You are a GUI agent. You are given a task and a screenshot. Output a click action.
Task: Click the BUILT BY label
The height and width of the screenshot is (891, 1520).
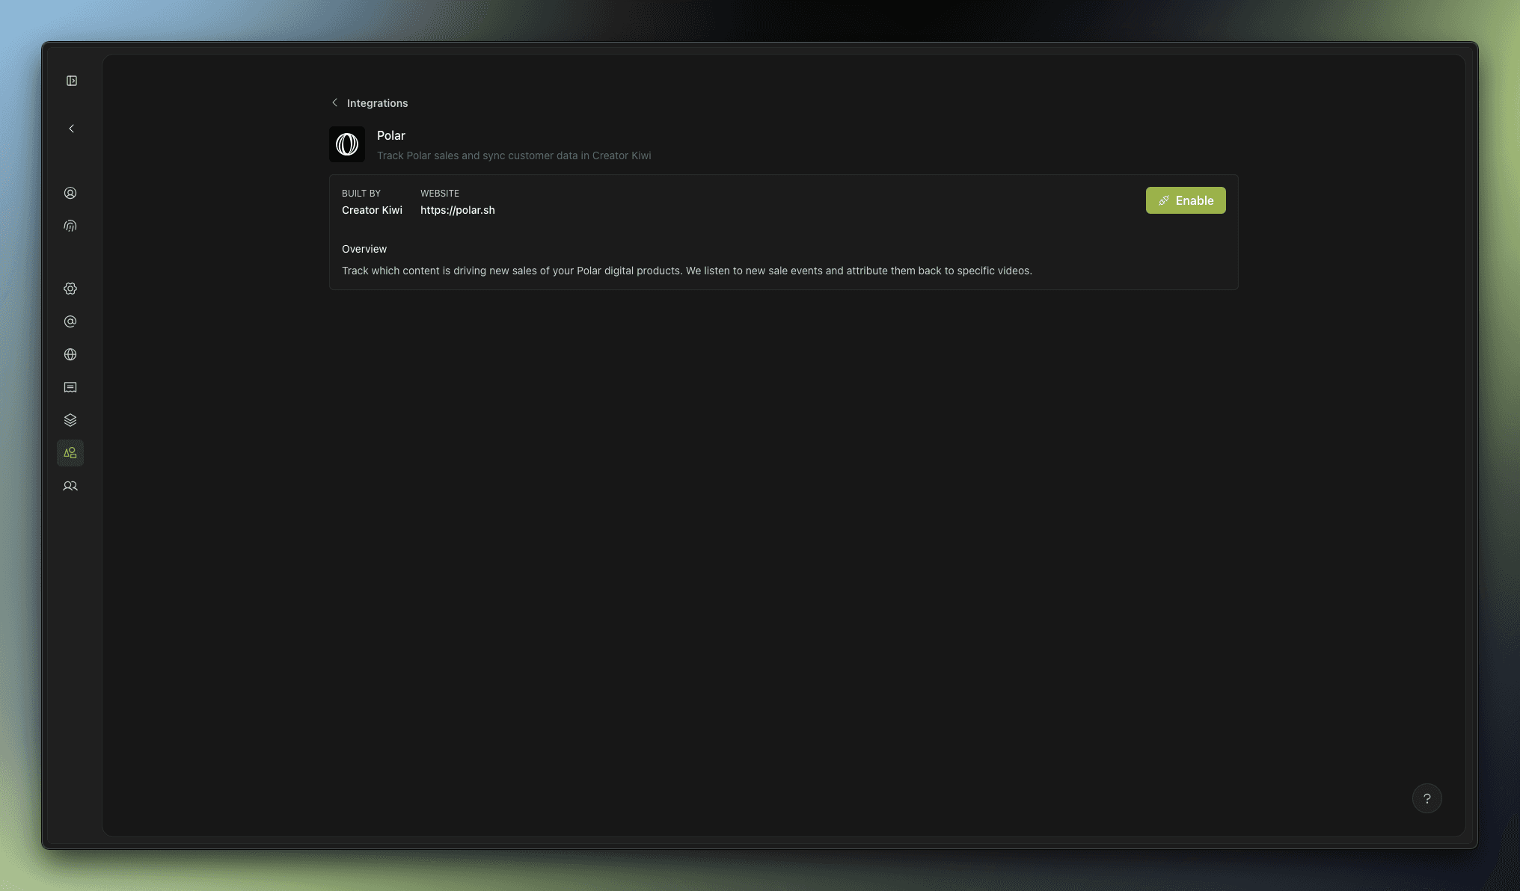pyautogui.click(x=361, y=194)
